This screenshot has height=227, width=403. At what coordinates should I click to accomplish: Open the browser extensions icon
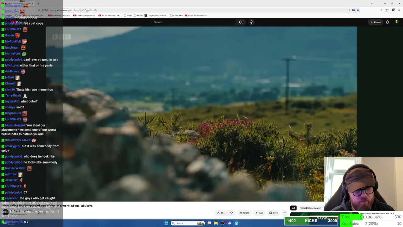click(387, 10)
